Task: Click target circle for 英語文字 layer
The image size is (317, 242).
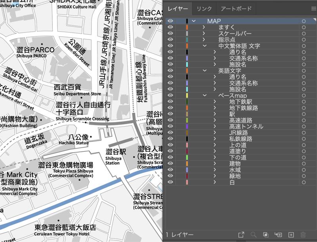Action: click(x=304, y=71)
